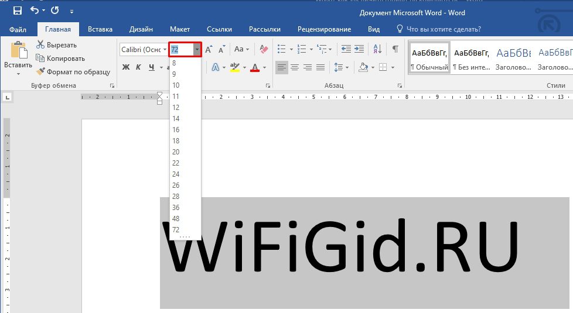Open the Aa change case menu

point(241,49)
